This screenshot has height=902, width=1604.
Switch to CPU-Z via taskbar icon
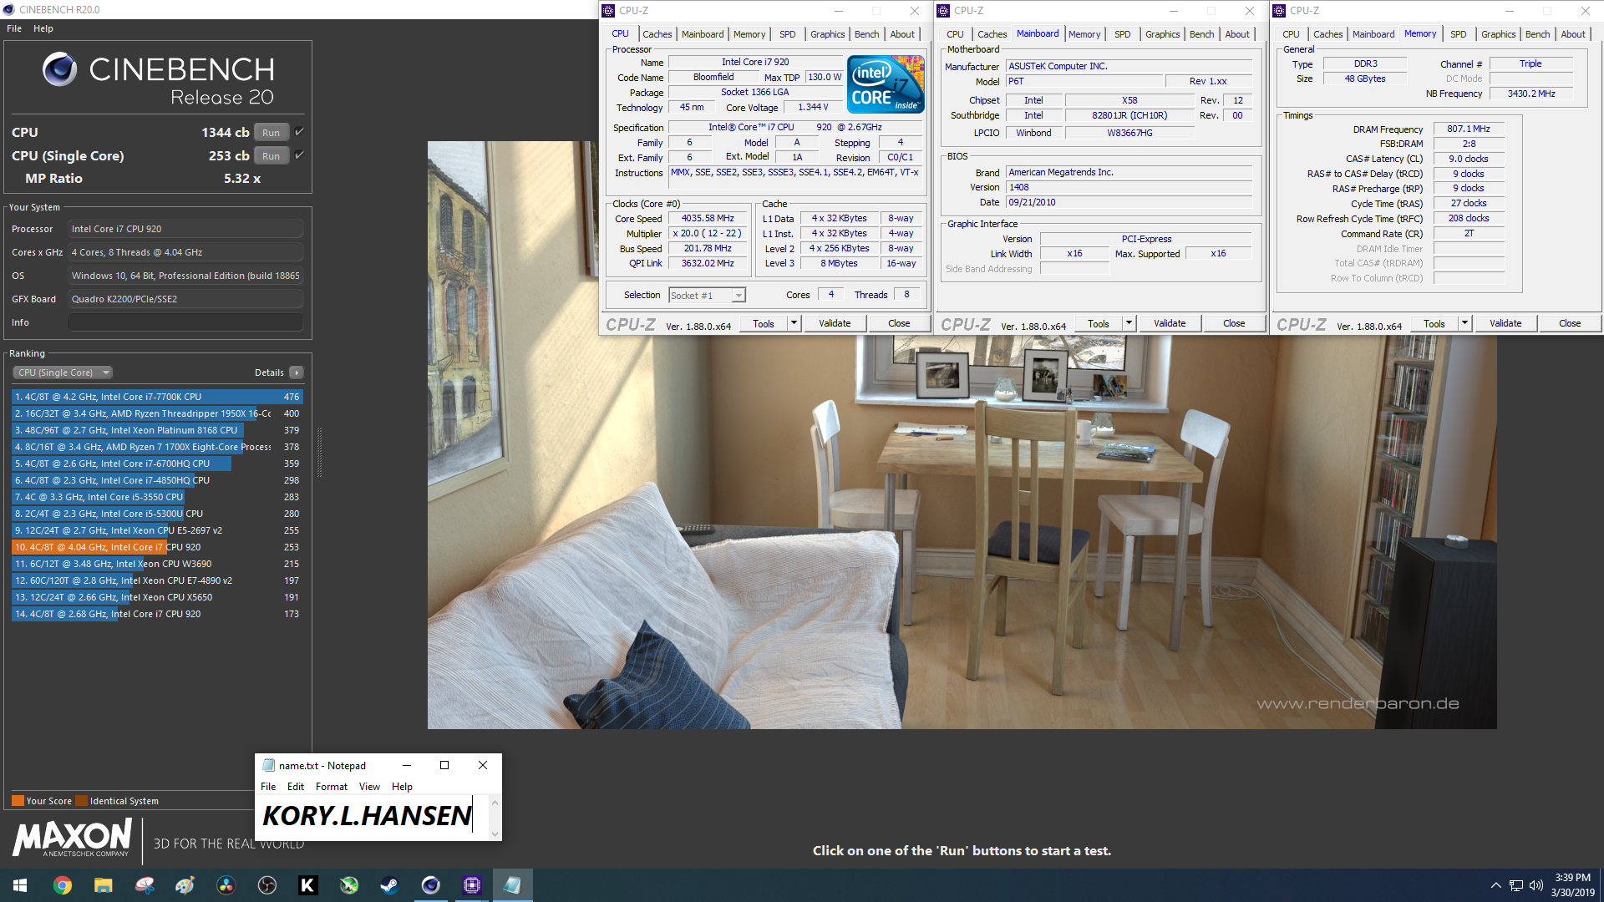click(472, 885)
